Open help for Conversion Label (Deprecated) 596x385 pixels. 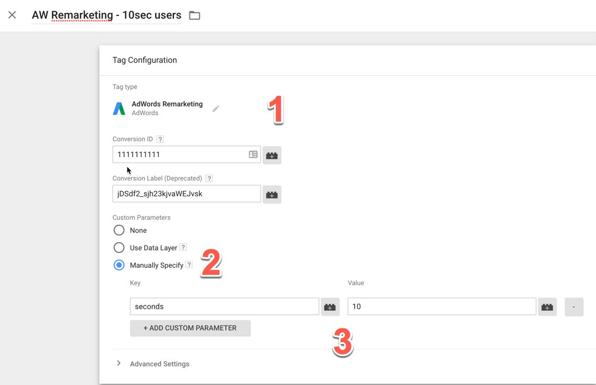[209, 178]
